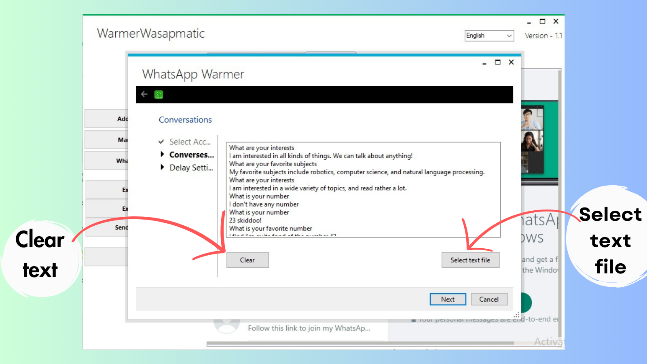This screenshot has height=364, width=647.
Task: Click the green WhatsApp Warmer icon
Action: click(x=159, y=95)
